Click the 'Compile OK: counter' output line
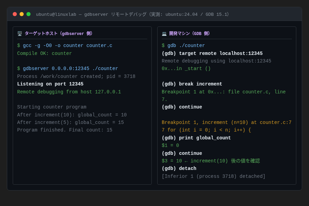Viewport: 309px width, 206px height. [45, 54]
